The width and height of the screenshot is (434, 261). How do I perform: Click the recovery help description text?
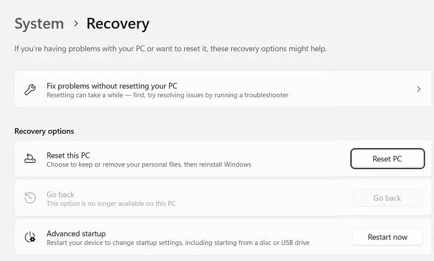[x=170, y=48]
